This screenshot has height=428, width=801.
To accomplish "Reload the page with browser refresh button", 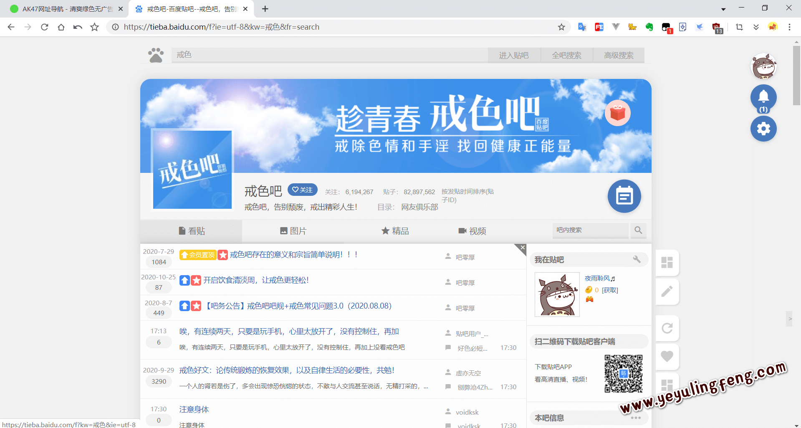I will [x=45, y=27].
